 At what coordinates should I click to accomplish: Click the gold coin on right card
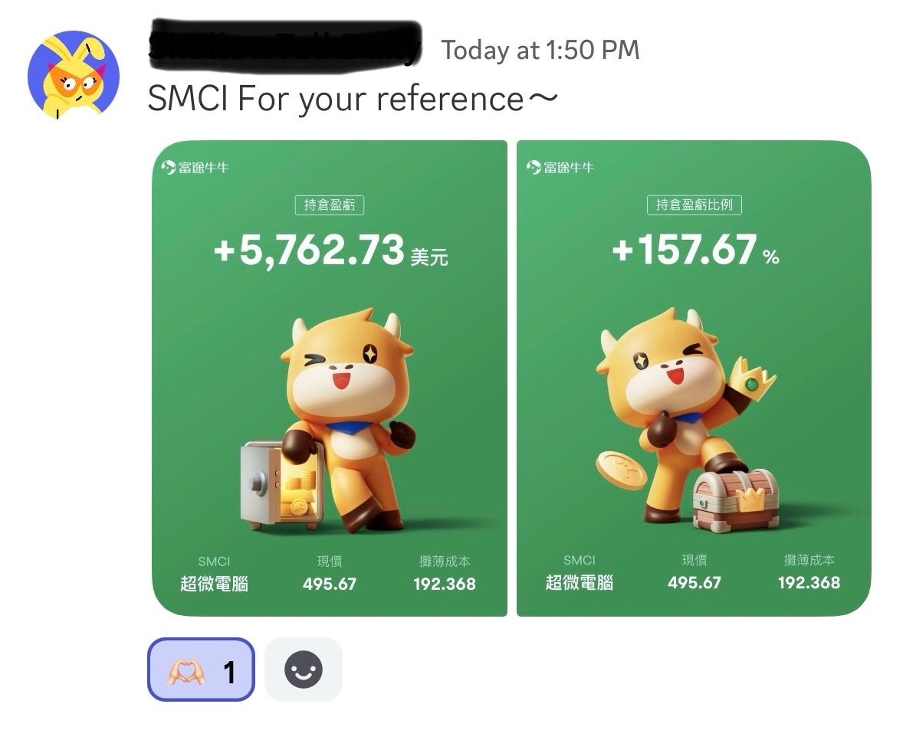coord(620,470)
